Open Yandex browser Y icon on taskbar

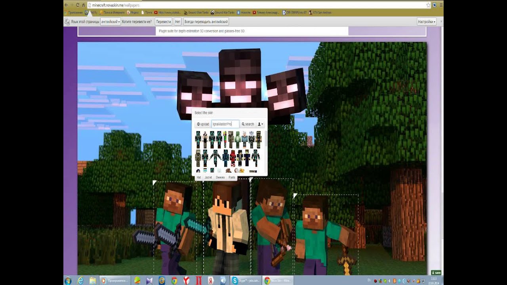tap(186, 280)
